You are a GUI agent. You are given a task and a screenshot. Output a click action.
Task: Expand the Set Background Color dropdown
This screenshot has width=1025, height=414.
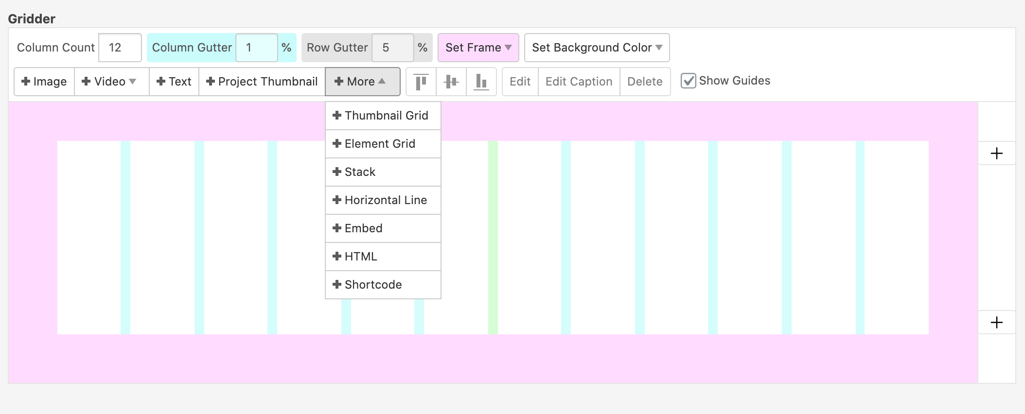tap(597, 48)
